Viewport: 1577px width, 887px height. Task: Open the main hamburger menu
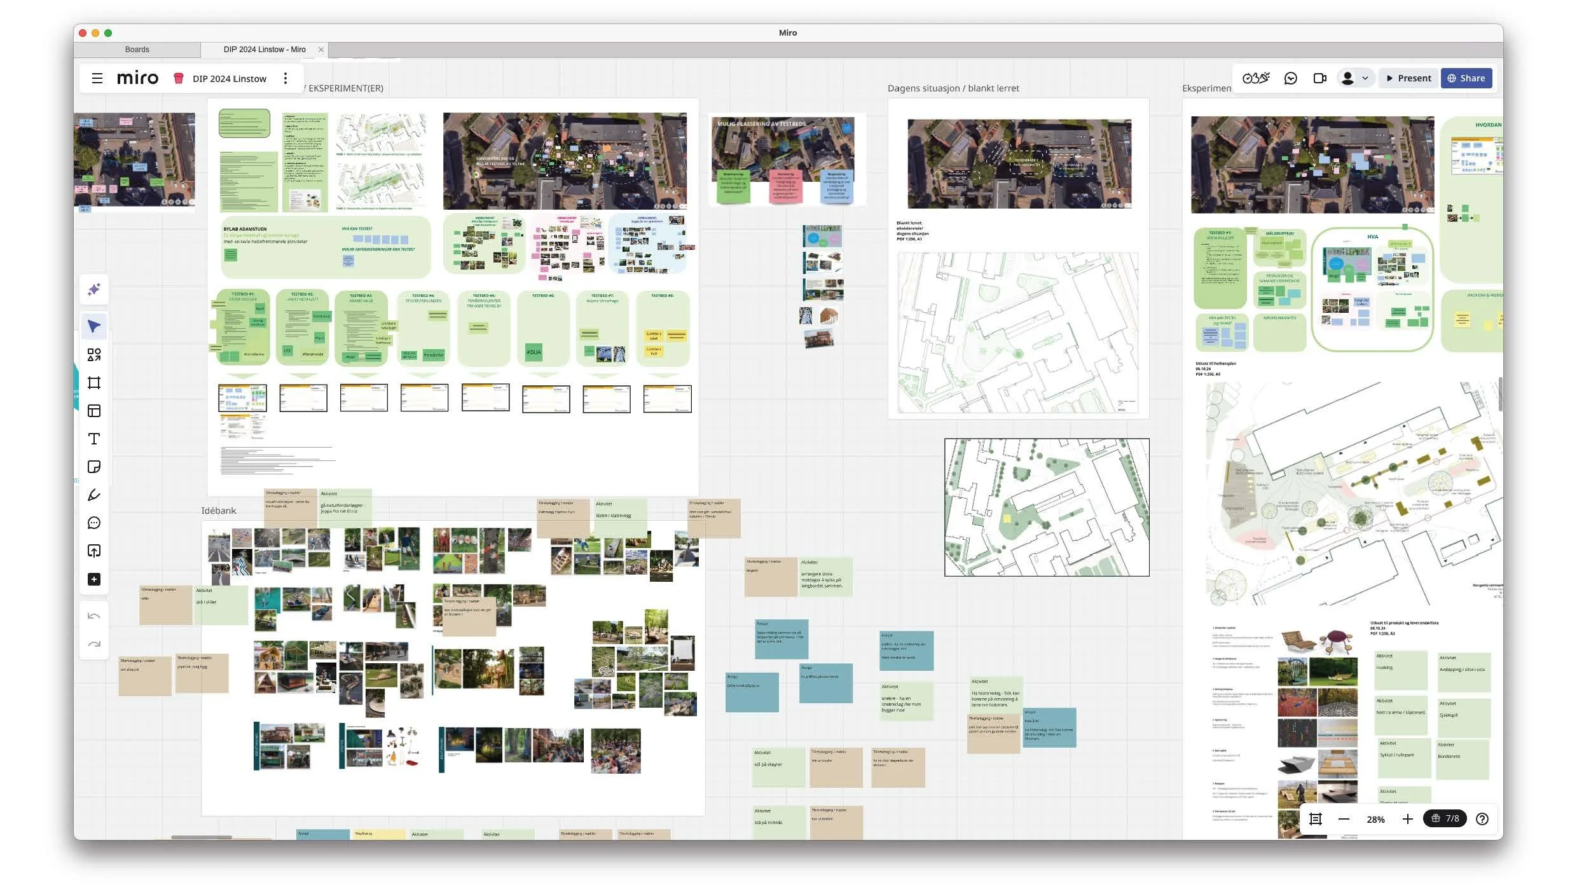pos(97,78)
